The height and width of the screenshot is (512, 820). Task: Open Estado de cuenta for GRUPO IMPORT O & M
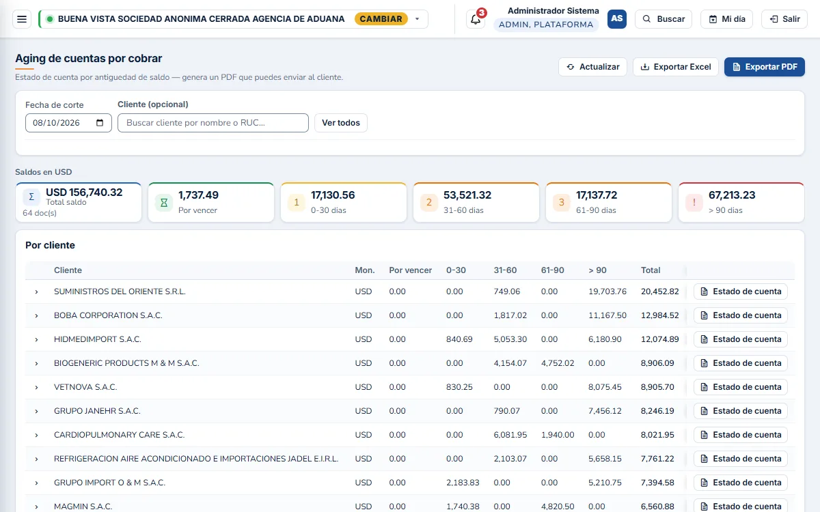pos(741,483)
